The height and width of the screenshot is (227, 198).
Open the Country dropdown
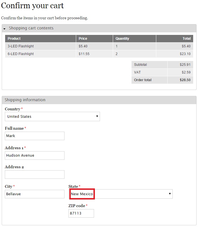click(52, 116)
